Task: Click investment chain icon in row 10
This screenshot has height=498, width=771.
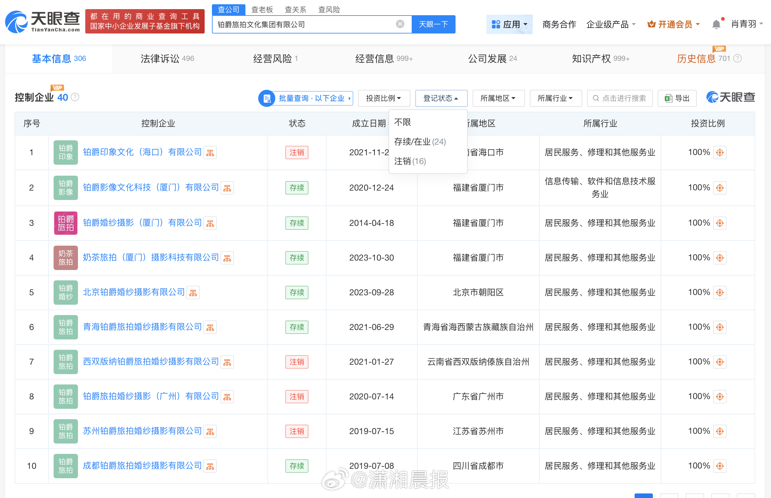Action: click(720, 466)
